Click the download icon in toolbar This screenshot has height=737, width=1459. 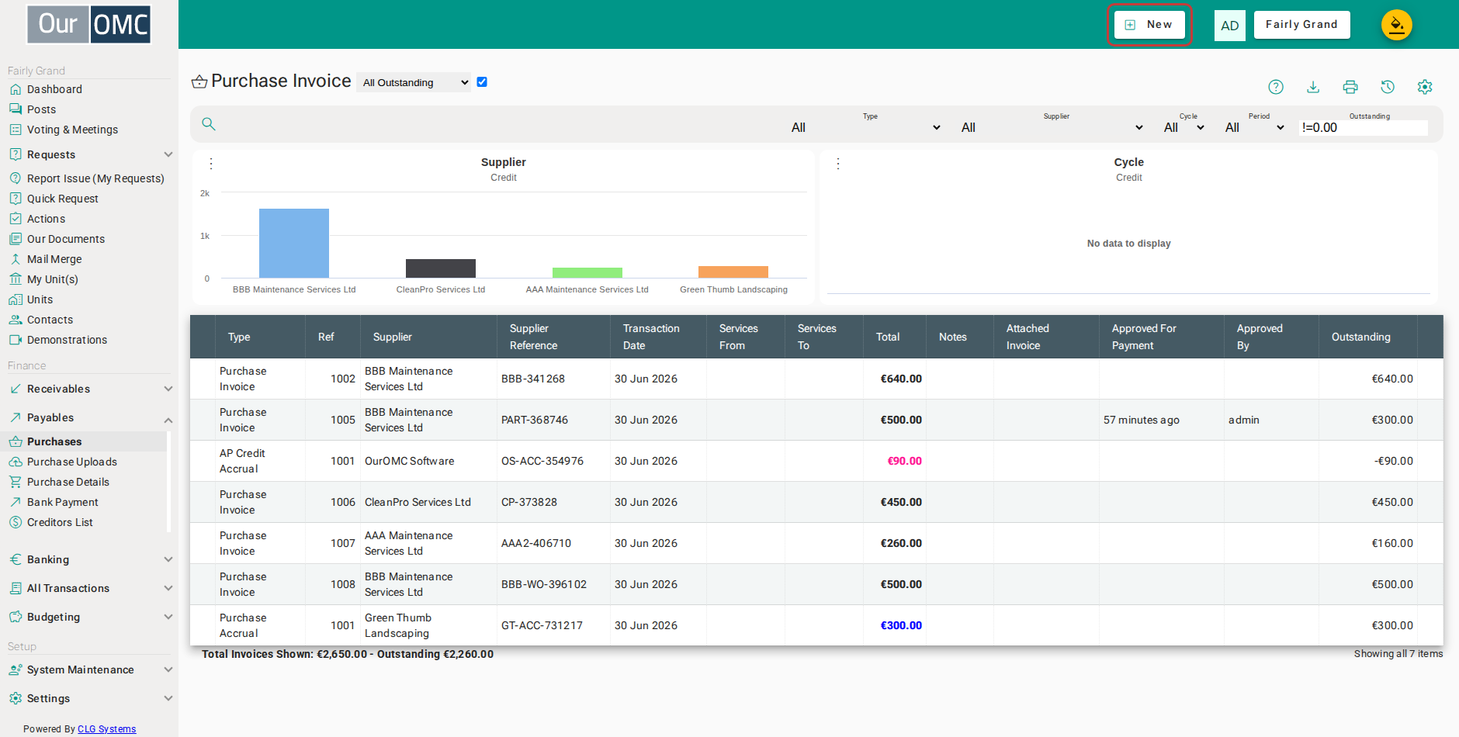click(x=1313, y=87)
